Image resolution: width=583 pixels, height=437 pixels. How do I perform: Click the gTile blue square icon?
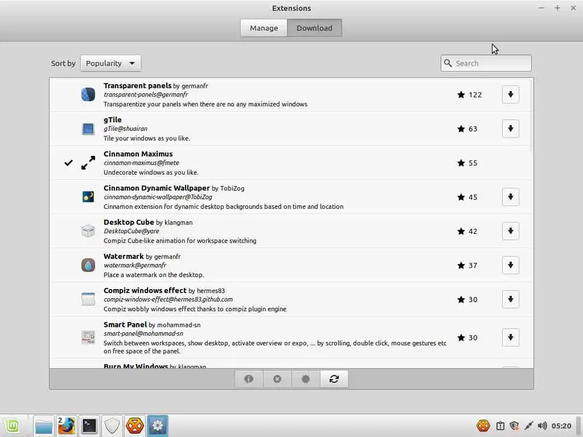pyautogui.click(x=88, y=129)
